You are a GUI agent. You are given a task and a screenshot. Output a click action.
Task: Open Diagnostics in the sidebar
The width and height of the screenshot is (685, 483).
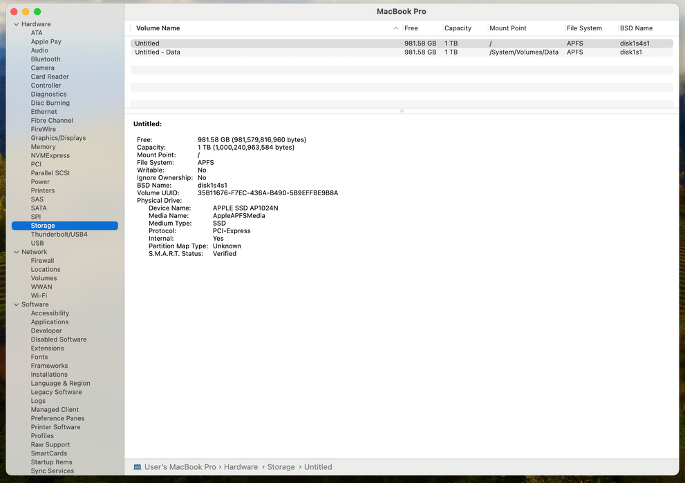coord(48,94)
